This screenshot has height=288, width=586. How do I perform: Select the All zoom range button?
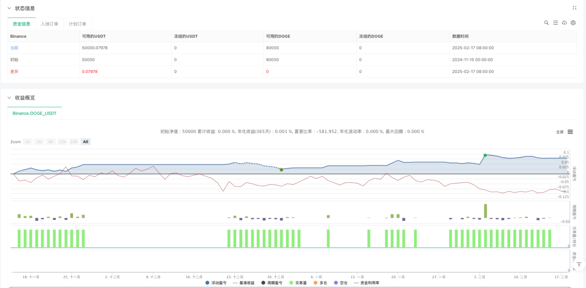click(x=86, y=142)
